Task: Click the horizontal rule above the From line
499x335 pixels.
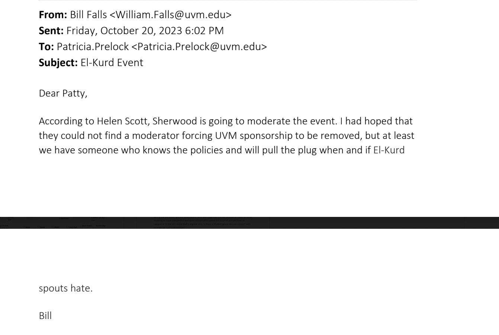Action: point(228,0)
